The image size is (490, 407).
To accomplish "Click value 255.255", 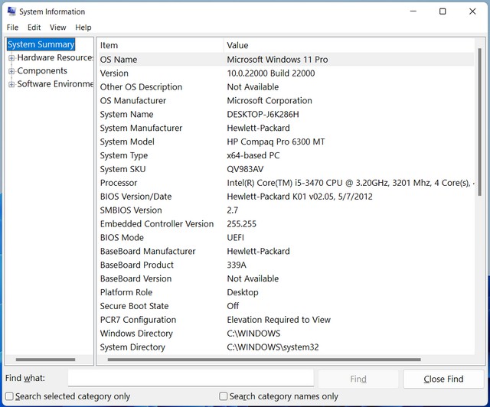I will point(241,224).
